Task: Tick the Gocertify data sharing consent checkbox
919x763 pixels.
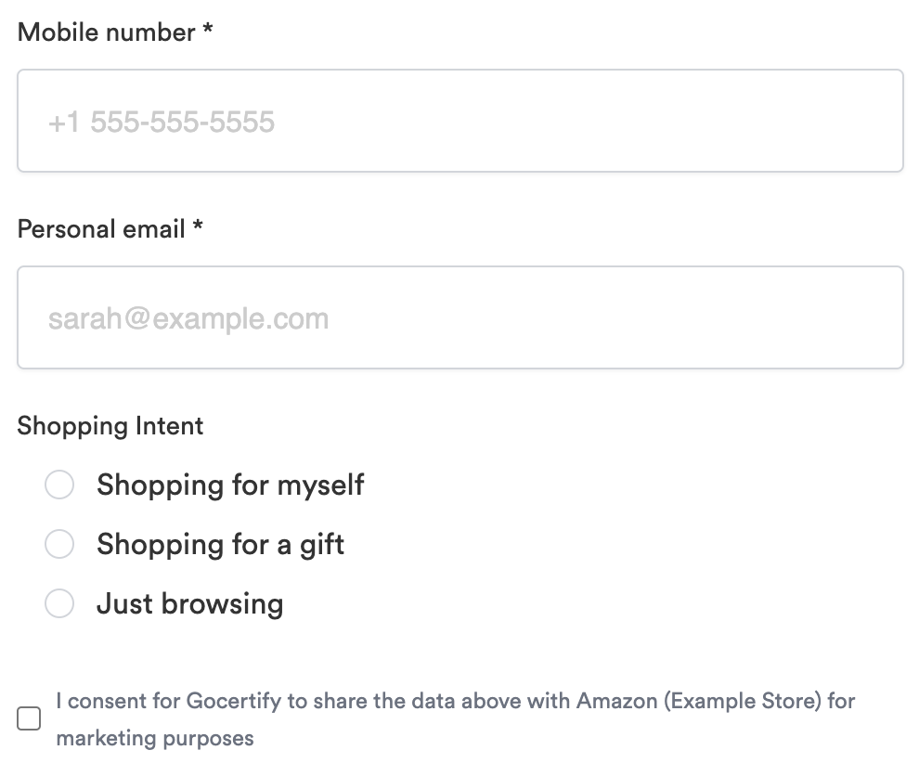Action: coord(30,719)
